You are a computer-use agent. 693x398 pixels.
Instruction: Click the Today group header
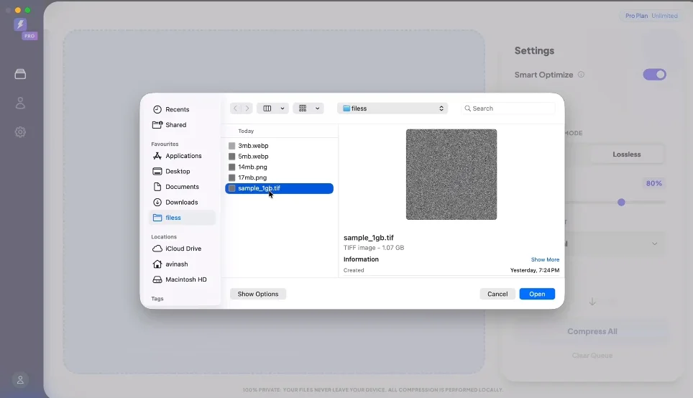point(246,131)
